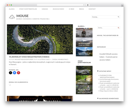Click the Dodaj do ulubionych label

19,82
